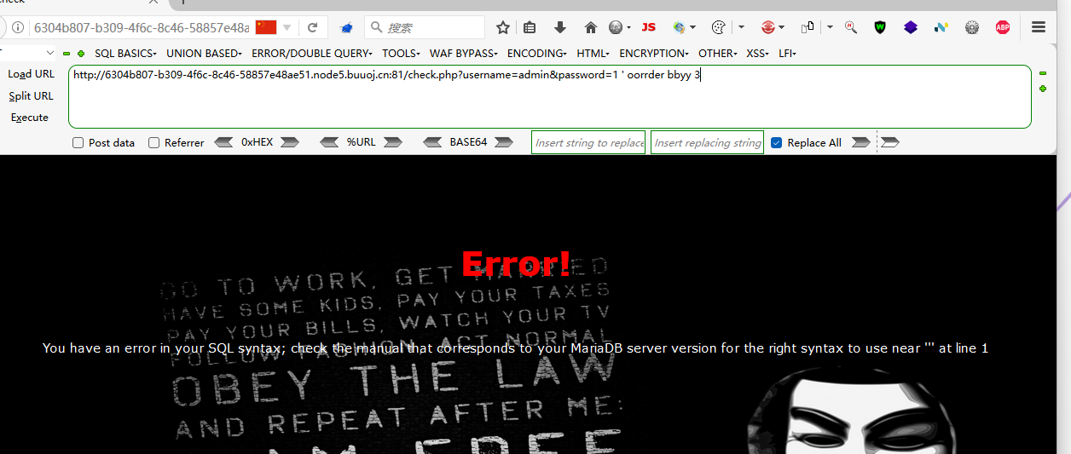1071x454 pixels.
Task: Open the ENCODING dropdown
Action: (537, 54)
